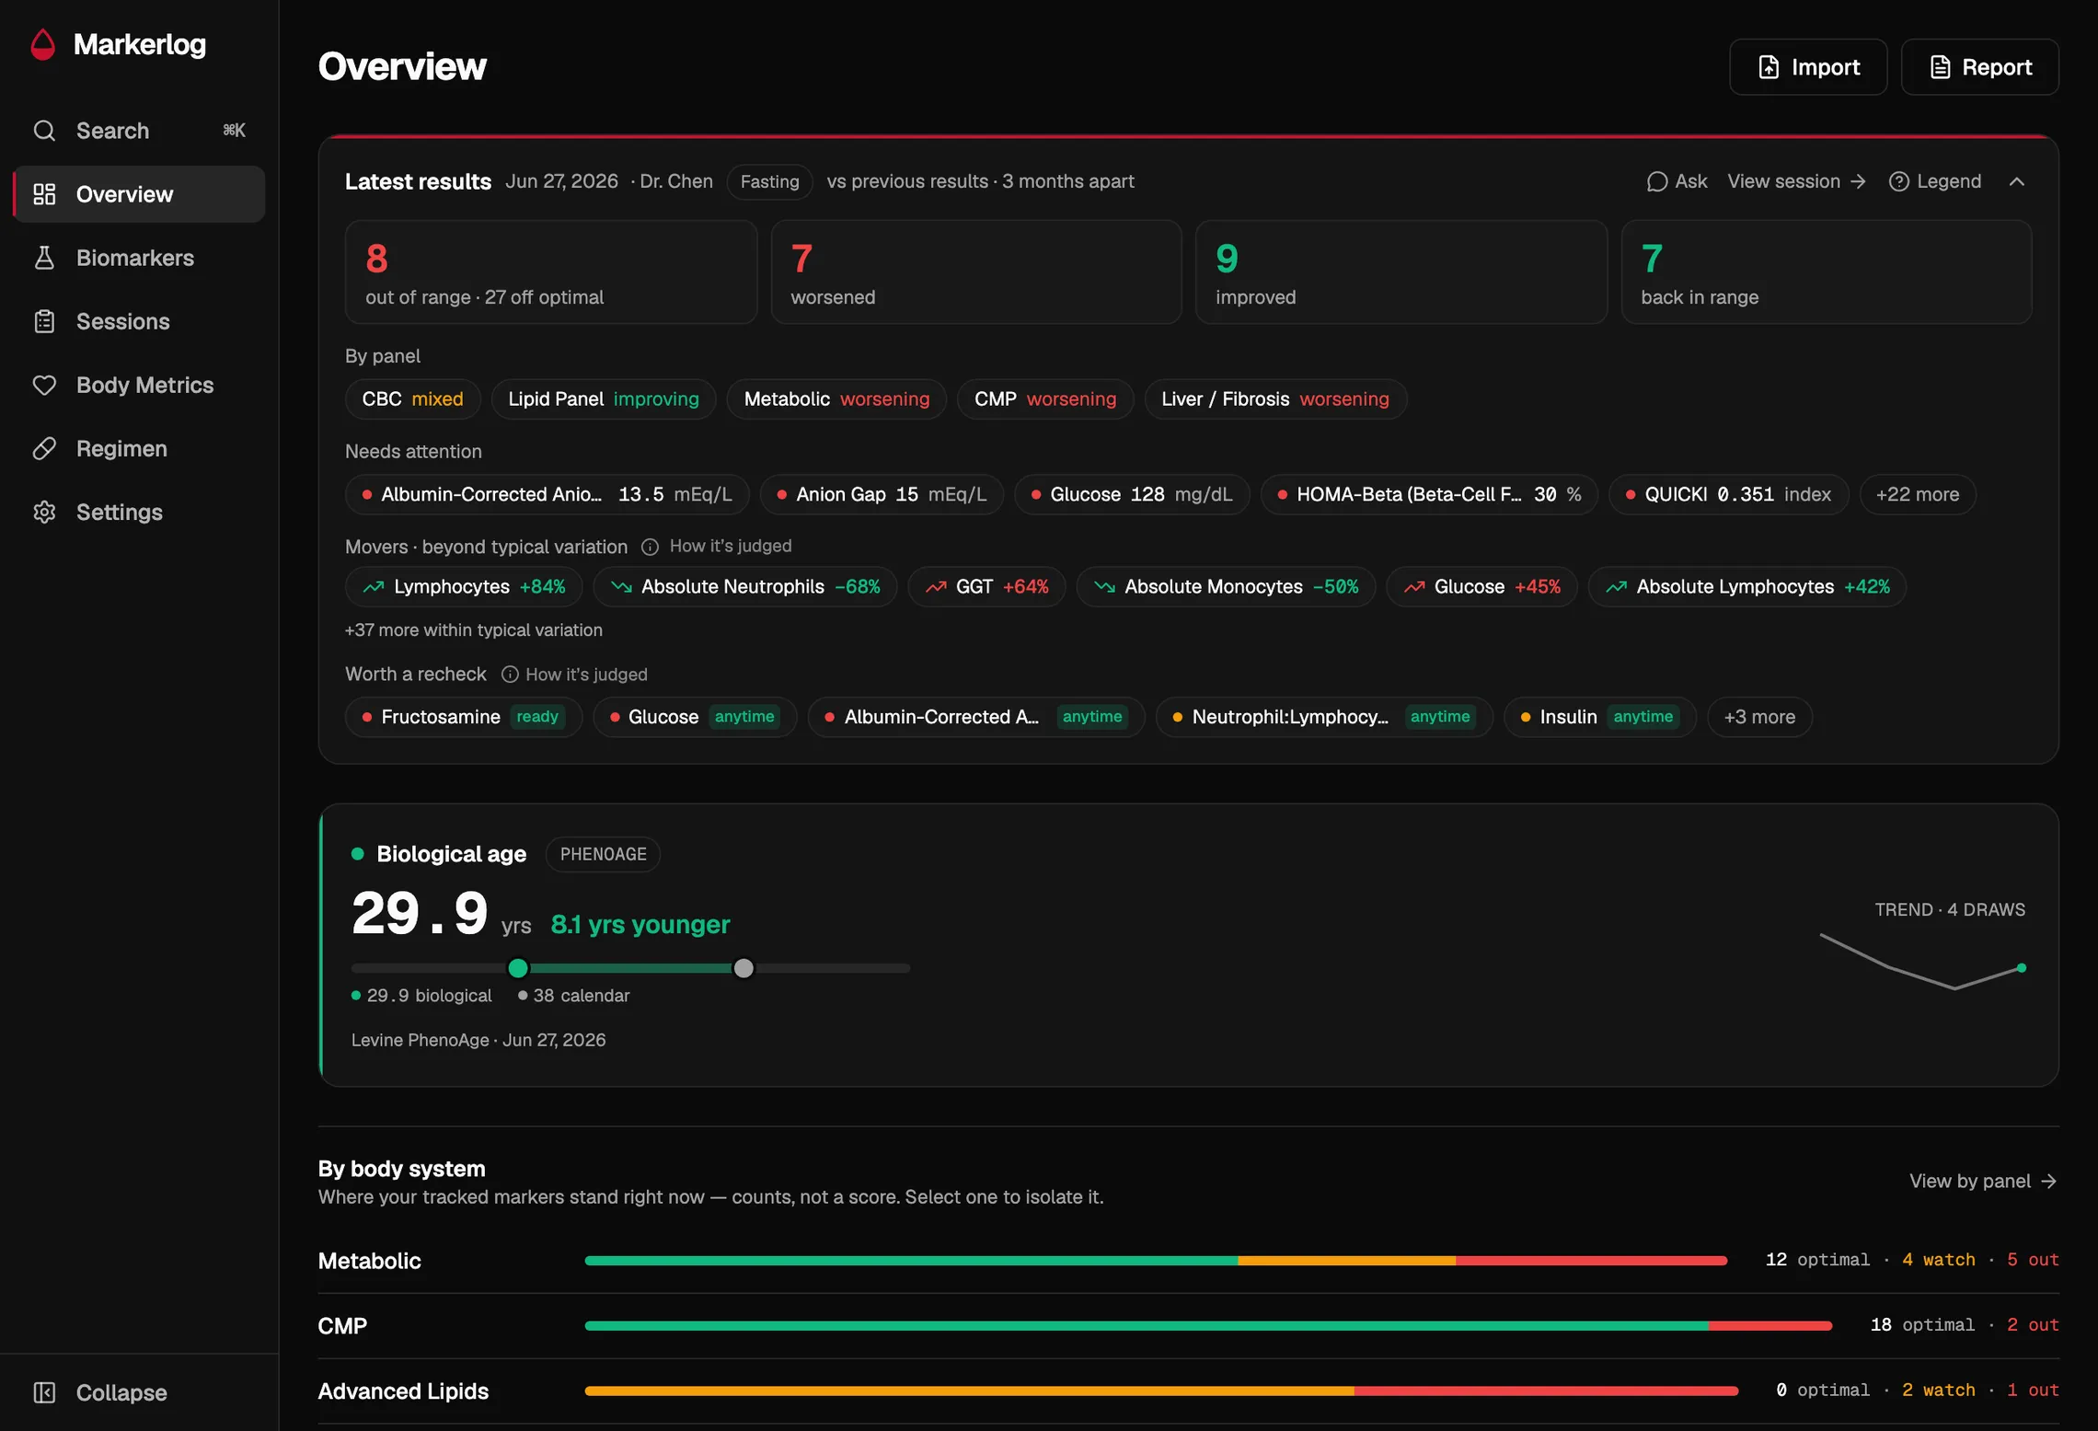Select the Liver / Fibrosis worsening chip

(x=1275, y=399)
